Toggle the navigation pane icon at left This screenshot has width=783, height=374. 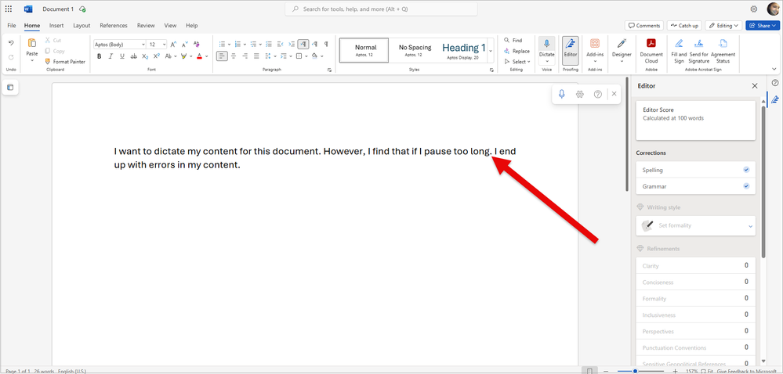click(10, 88)
